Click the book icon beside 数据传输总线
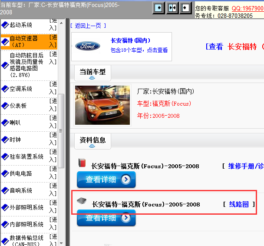 (x=5, y=241)
